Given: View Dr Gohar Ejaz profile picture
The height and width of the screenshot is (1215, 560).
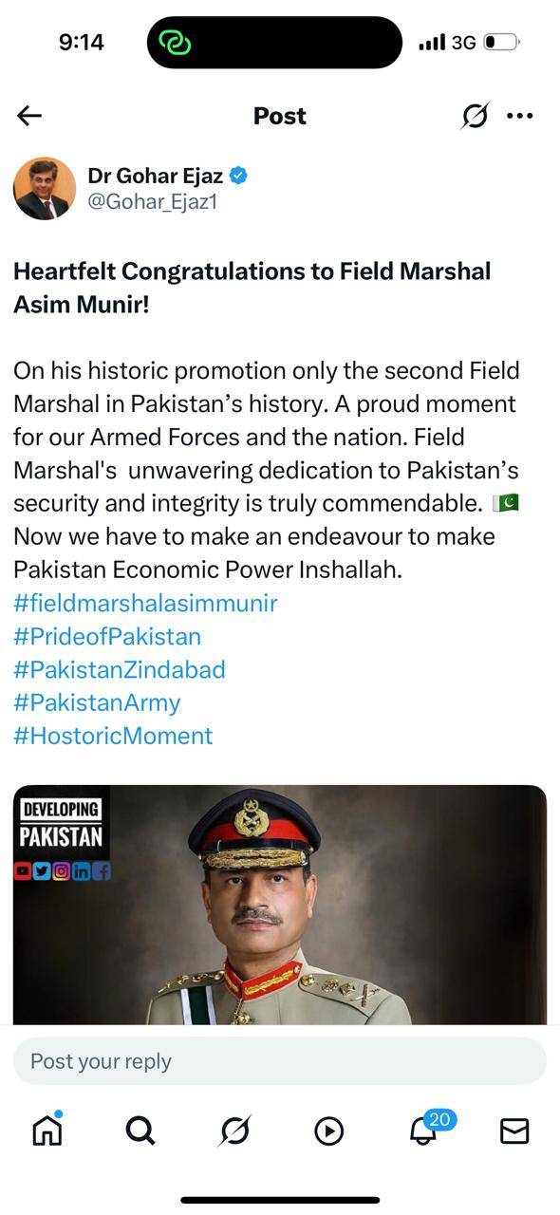Looking at the screenshot, I should 45,188.
